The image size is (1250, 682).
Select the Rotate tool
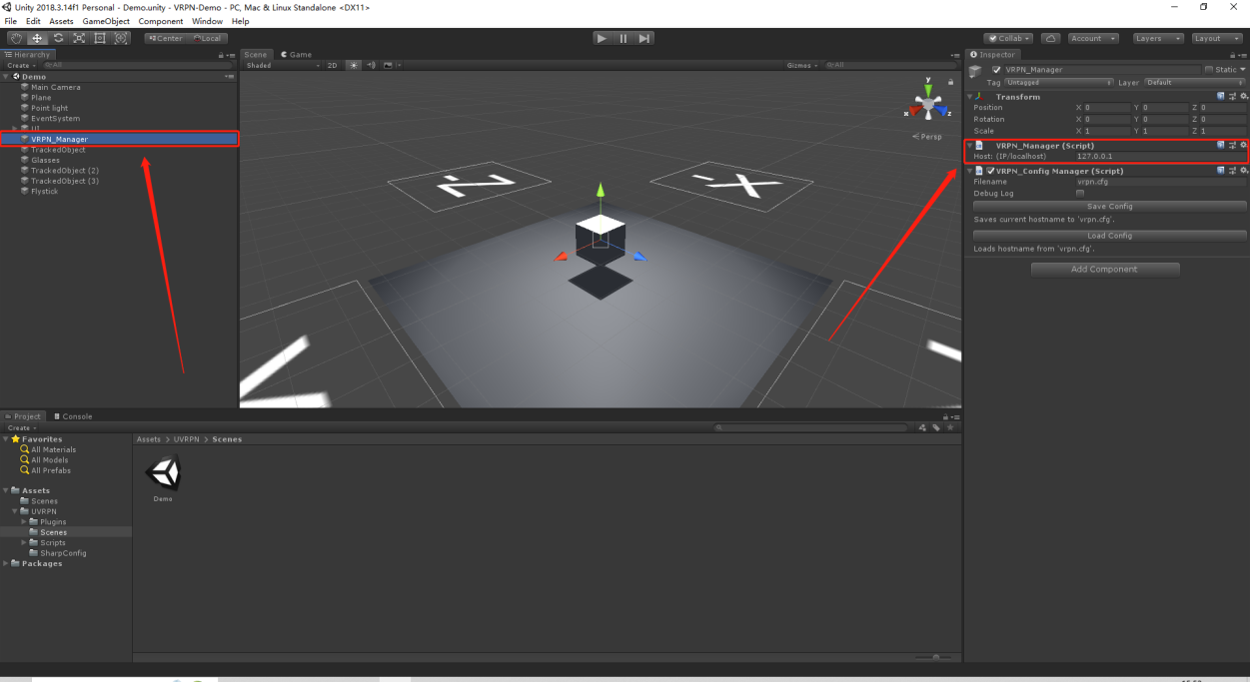[x=58, y=38]
